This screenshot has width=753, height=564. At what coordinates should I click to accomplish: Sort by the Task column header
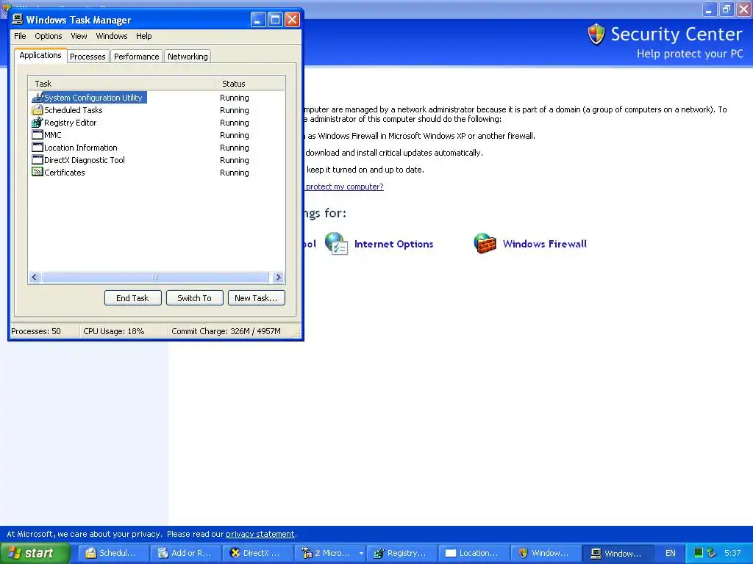click(121, 84)
